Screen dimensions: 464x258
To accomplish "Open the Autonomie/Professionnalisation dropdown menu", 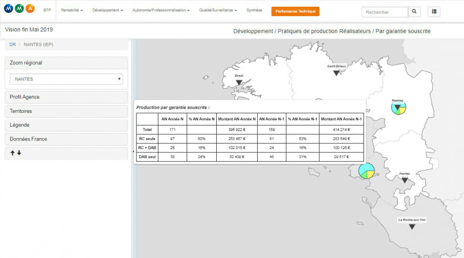I will click(161, 10).
